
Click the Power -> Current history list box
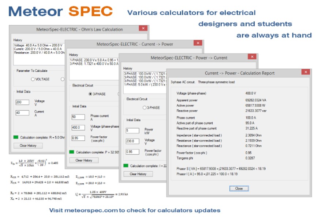(145, 82)
